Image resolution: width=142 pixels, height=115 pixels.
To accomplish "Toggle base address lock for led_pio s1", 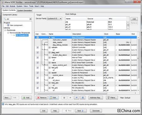I will coord(116,70).
